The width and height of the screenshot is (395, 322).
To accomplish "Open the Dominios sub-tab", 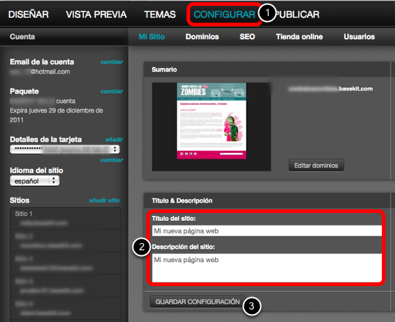I will (x=202, y=37).
